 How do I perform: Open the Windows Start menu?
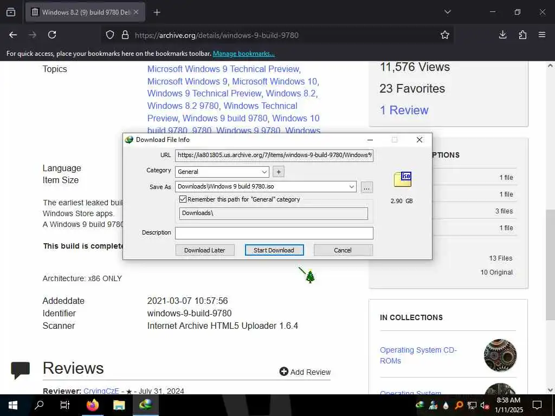tap(13, 405)
